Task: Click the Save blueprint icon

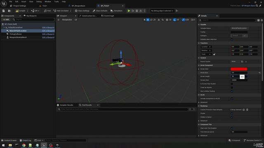Action: tap(4, 11)
